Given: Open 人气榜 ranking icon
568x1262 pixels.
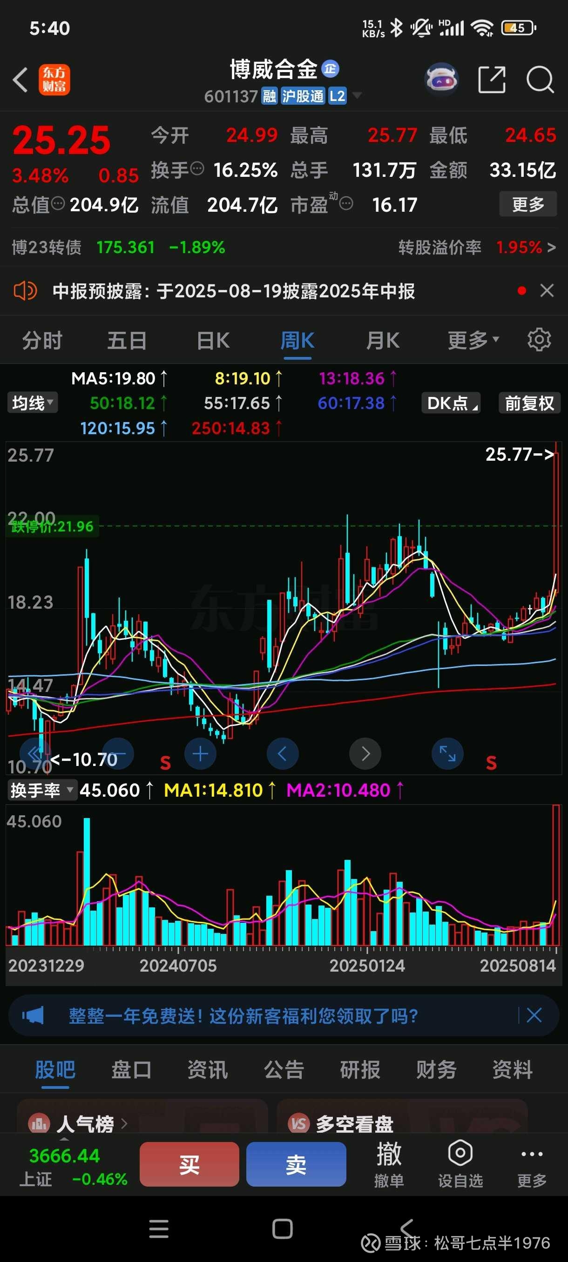Looking at the screenshot, I should click(39, 1123).
